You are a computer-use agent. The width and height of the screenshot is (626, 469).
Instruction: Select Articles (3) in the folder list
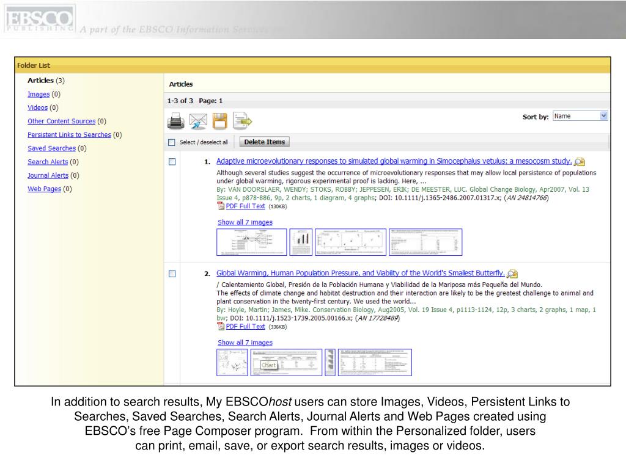(46, 81)
